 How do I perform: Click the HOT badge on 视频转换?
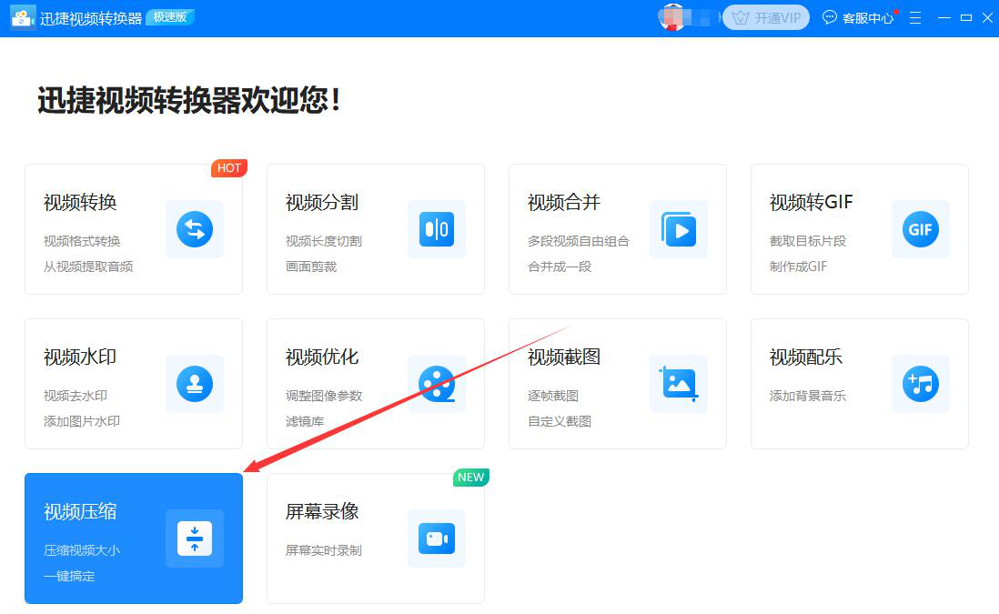229,167
